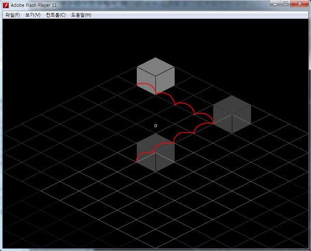Open the 컨트롤(C) menu
This screenshot has height=251, width=311.
tap(56, 15)
